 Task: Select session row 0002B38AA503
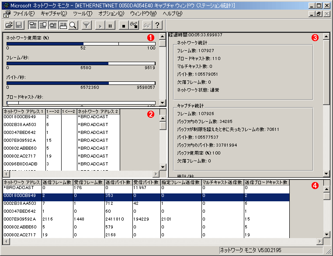(x=61, y=125)
